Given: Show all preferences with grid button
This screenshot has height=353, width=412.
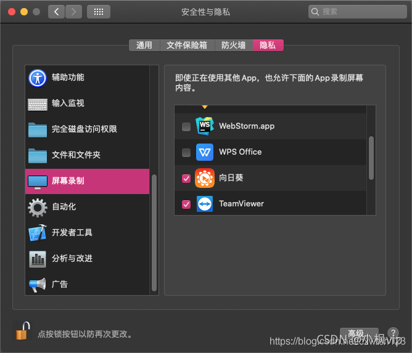Looking at the screenshot, I should [x=99, y=12].
